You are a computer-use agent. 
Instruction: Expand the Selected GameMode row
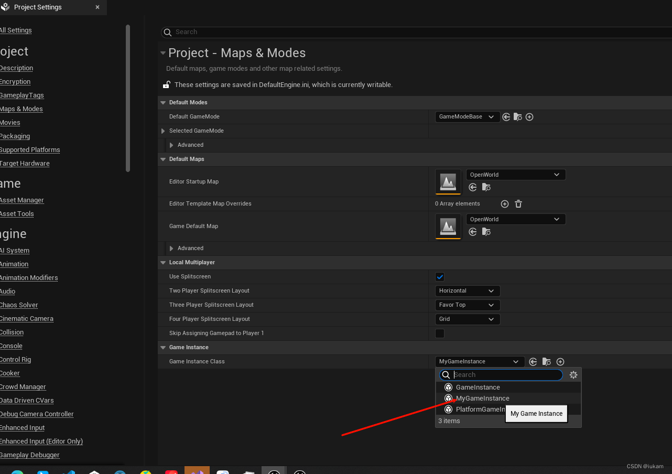[x=163, y=131]
